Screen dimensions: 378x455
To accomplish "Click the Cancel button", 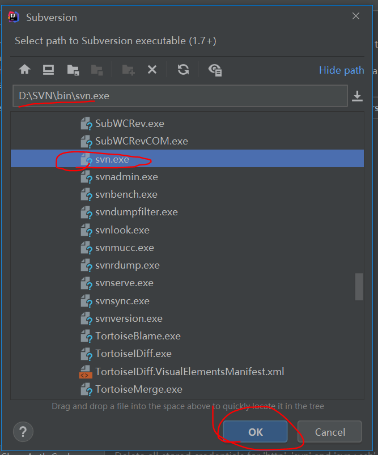I will tap(330, 432).
